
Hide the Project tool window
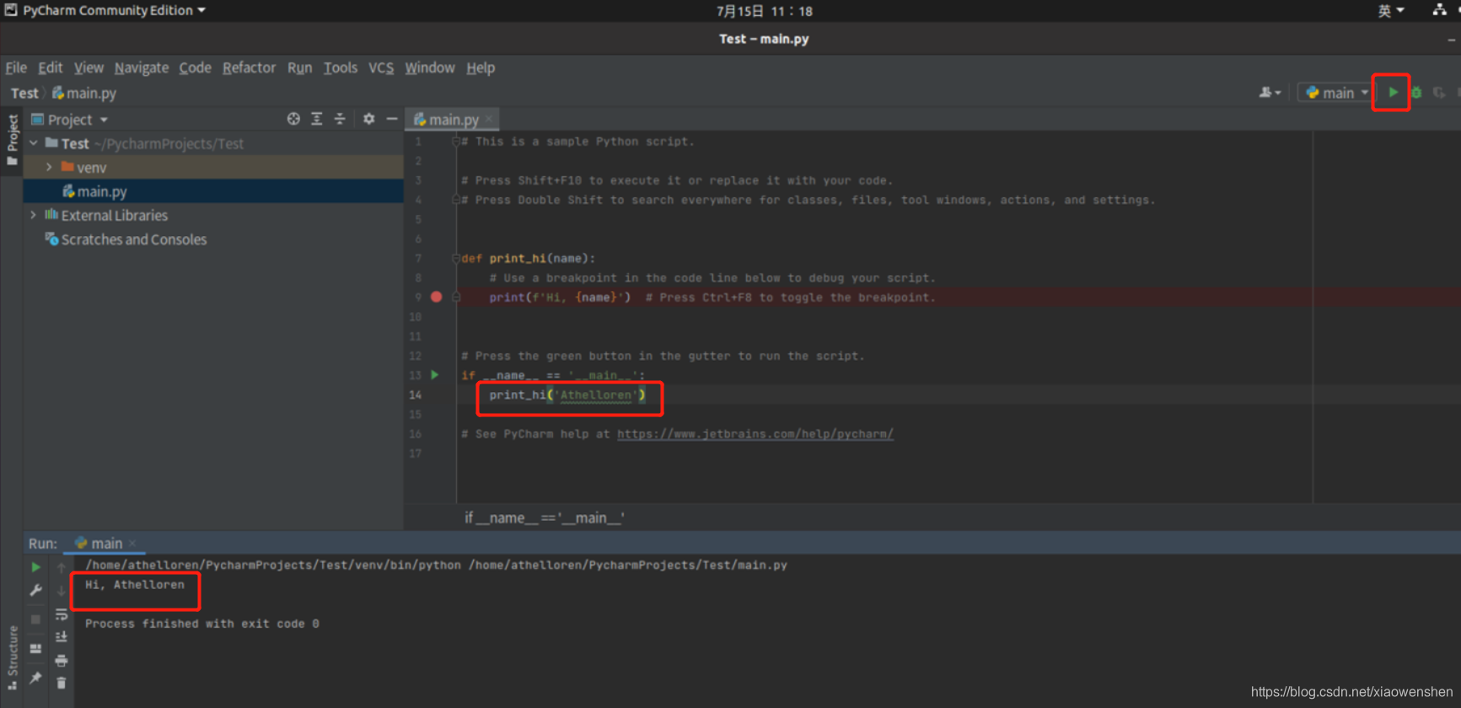[392, 119]
